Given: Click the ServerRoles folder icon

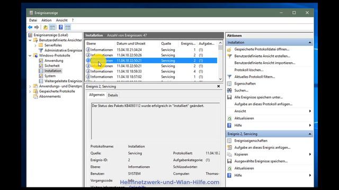Looking at the screenshot, I should coord(41,45).
